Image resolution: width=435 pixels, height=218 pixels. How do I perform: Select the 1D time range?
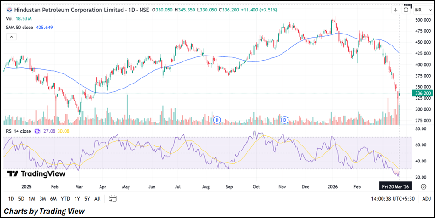(x=11, y=199)
